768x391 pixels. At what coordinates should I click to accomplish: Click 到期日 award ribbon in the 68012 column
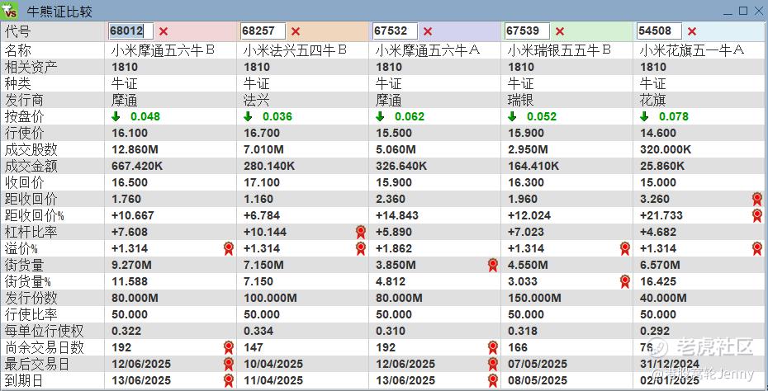229,381
